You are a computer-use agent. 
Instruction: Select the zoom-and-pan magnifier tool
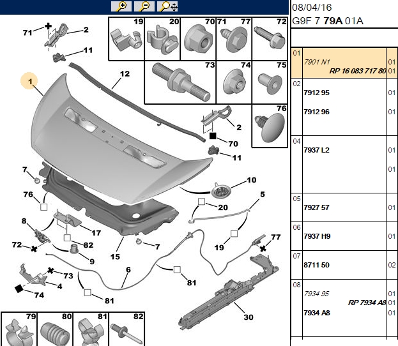coord(167,6)
